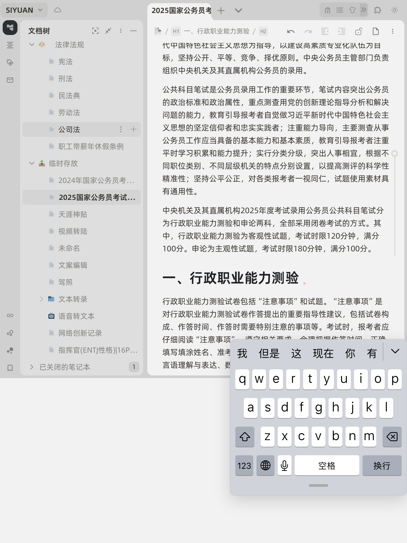Choose the 但是 keyboard suggestion
Viewport: 407px width, 543px height.
(x=269, y=353)
